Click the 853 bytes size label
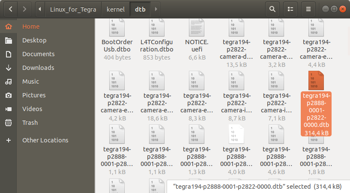The image size is (350, 193). [157, 57]
